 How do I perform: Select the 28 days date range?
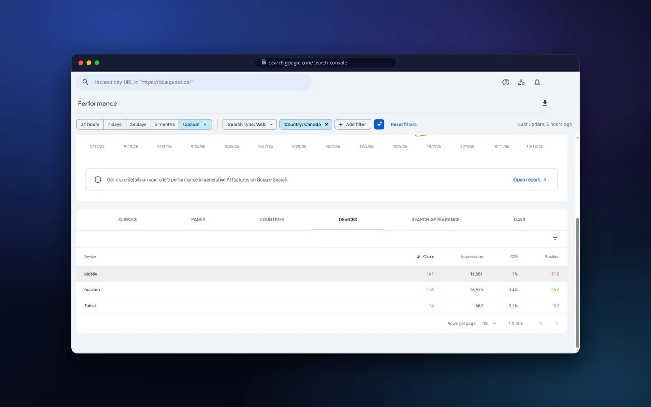click(138, 125)
